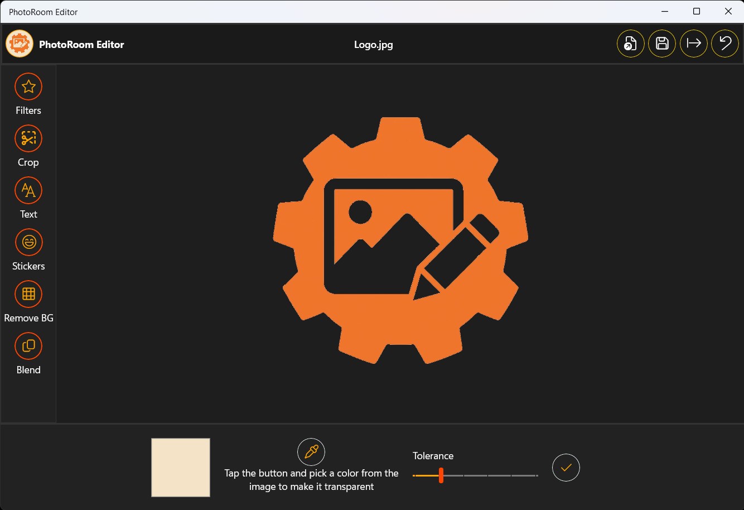Click the PhotoRoom Editor header title text
The height and width of the screenshot is (510, 744).
point(81,45)
